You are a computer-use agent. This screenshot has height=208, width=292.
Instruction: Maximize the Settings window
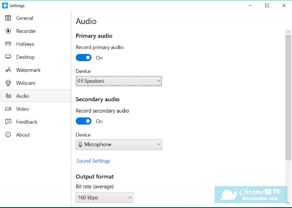pyautogui.click(x=267, y=6)
